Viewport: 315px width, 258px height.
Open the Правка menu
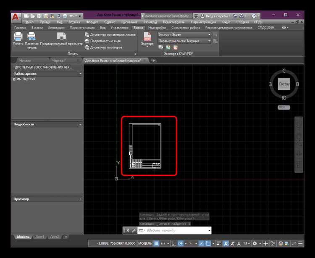(x=45, y=22)
